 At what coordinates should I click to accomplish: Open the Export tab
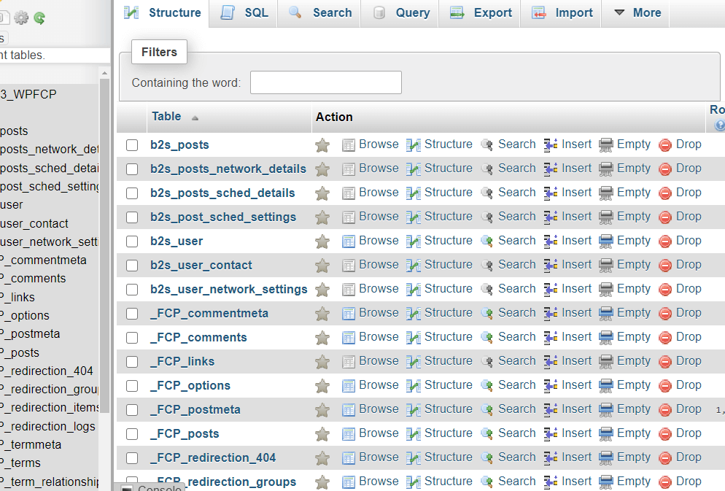(x=481, y=13)
